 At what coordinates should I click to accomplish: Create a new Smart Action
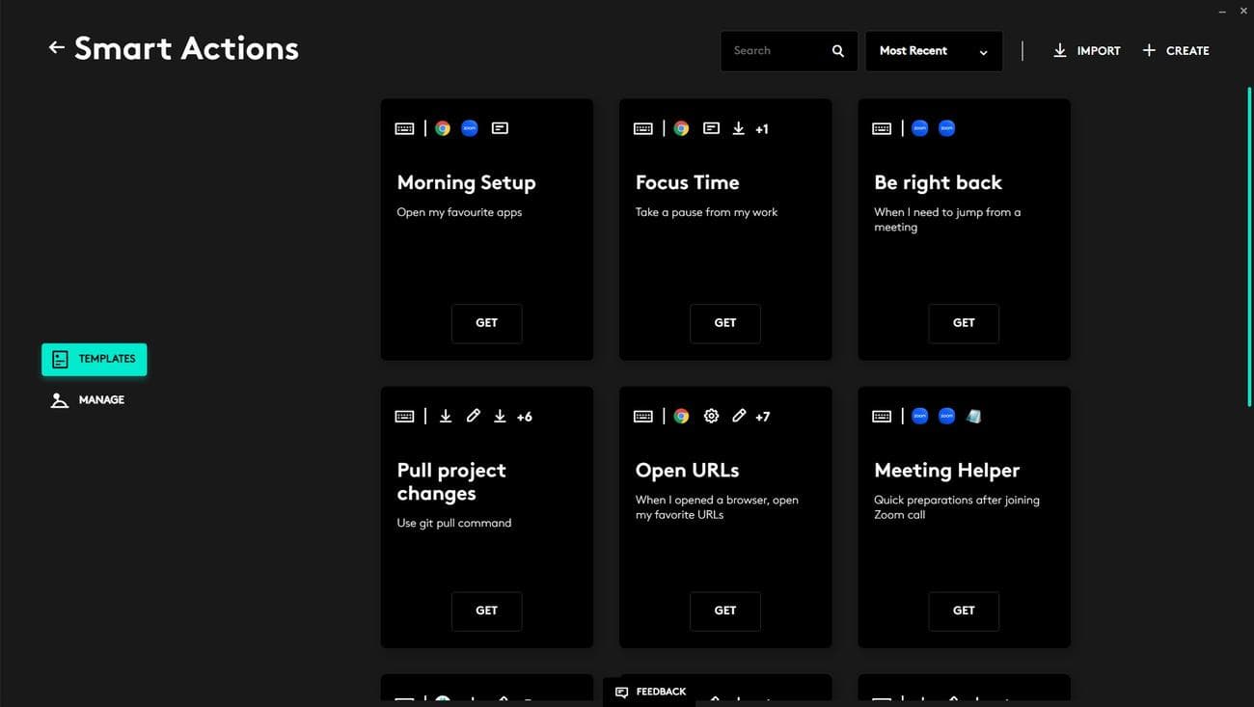click(x=1175, y=51)
